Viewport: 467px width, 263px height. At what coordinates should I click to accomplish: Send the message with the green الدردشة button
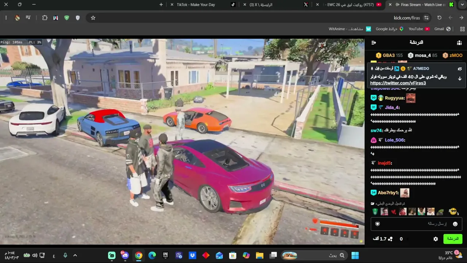coord(453,239)
